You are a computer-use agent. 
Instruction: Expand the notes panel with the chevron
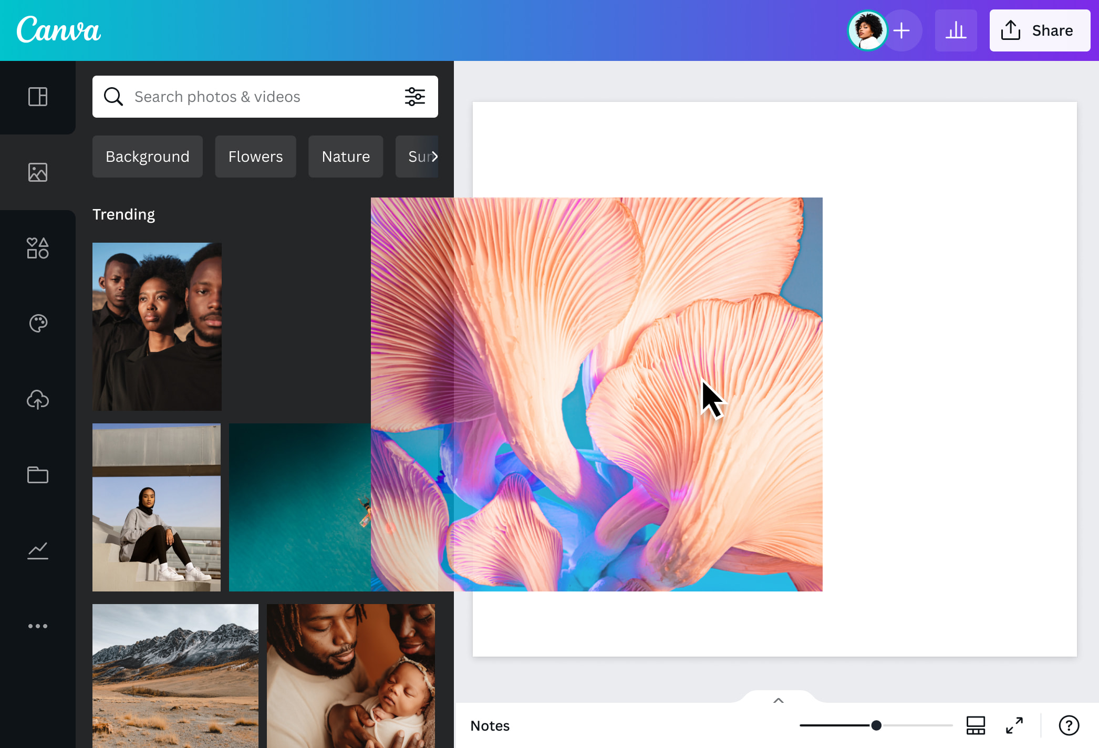[x=779, y=700]
